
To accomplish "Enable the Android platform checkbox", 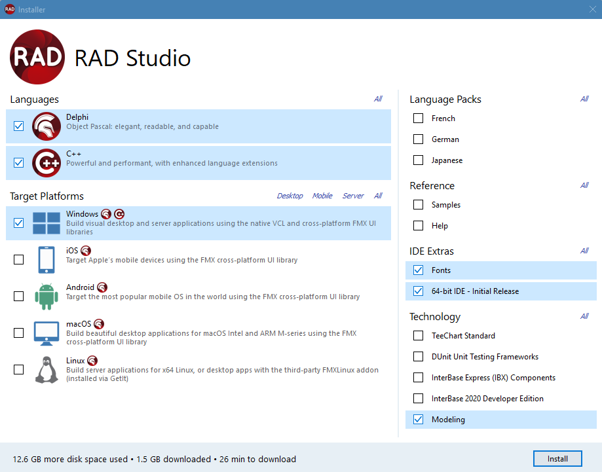I will click(x=18, y=297).
